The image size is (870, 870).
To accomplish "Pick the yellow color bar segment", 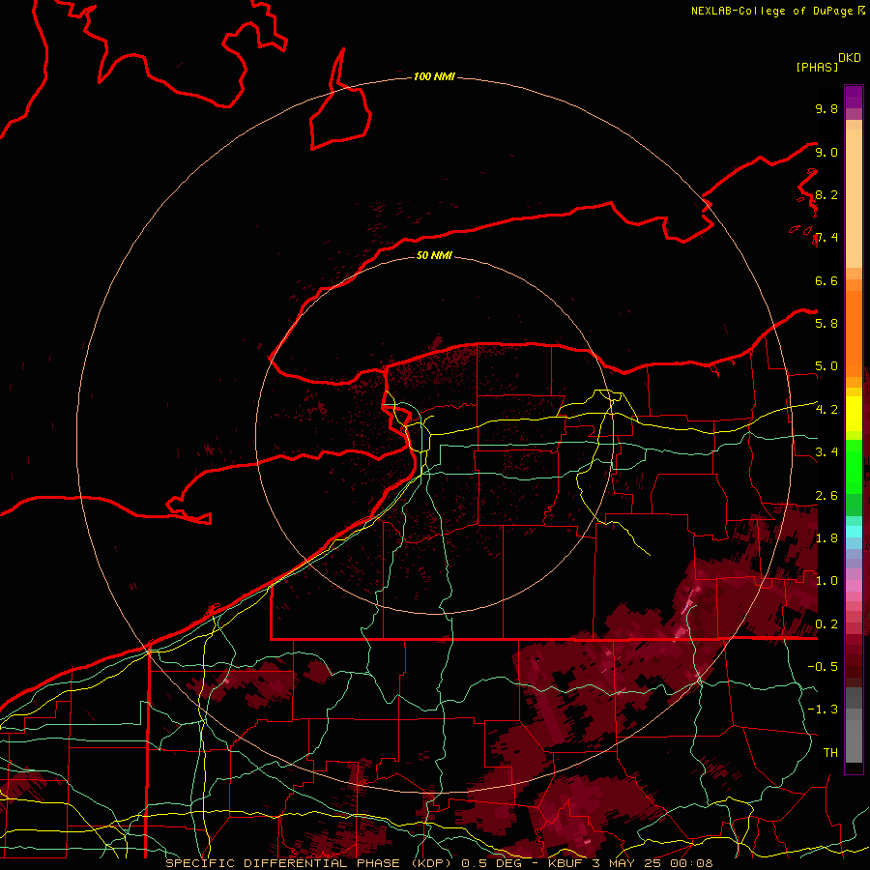I will point(854,414).
